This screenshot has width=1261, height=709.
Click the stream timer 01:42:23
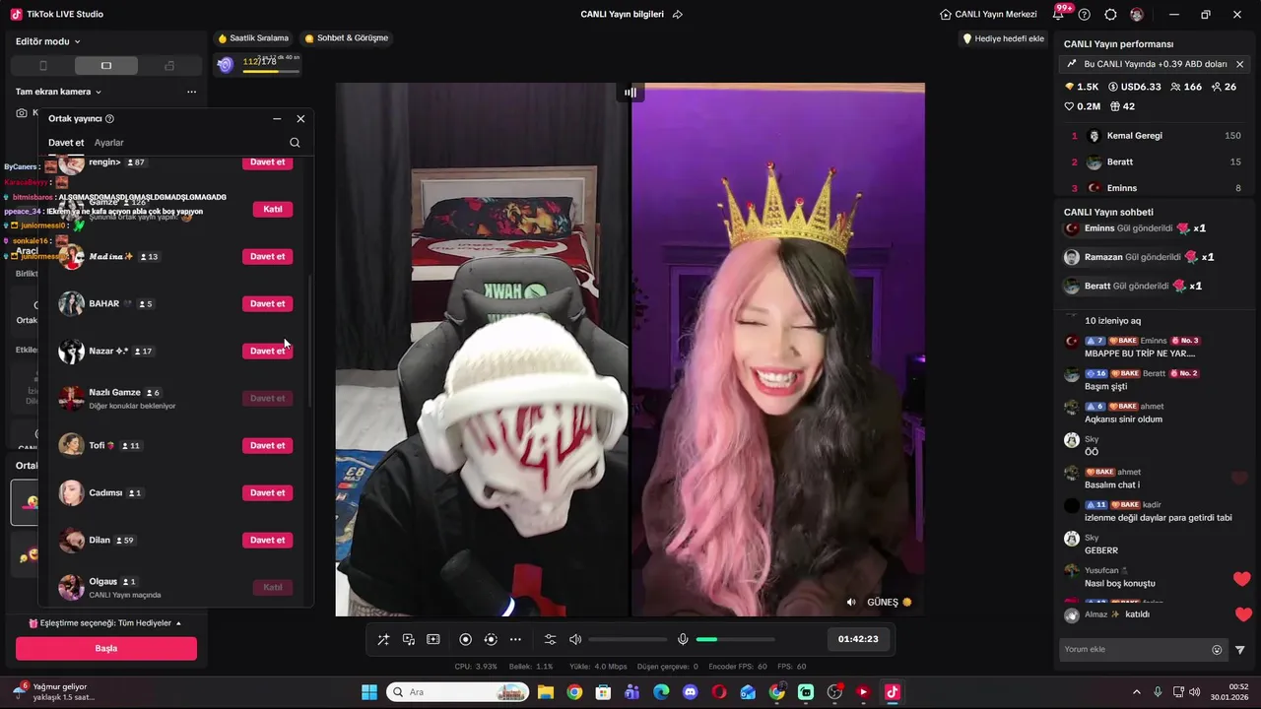[858, 639]
